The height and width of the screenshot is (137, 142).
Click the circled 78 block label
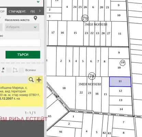(92, 76)
